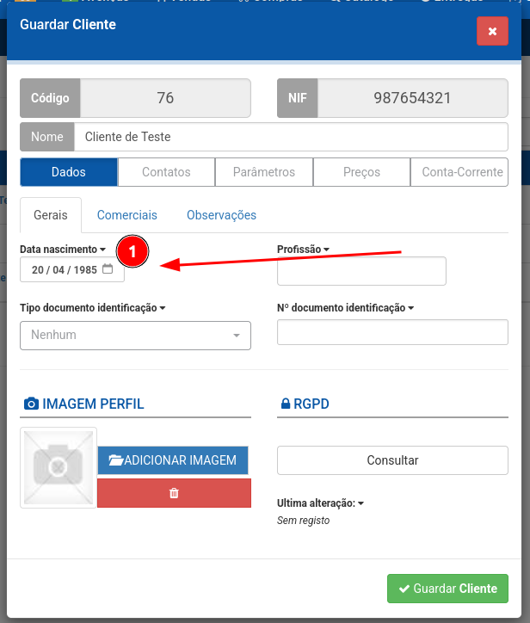The image size is (530, 623).
Task: Click the ADICIONAR IMAGEM button
Action: (173, 460)
